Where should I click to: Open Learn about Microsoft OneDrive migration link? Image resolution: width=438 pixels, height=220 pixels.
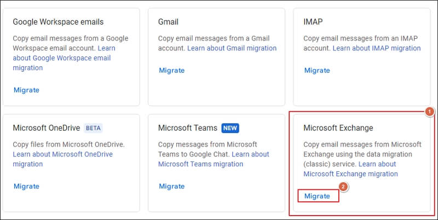[x=63, y=159]
